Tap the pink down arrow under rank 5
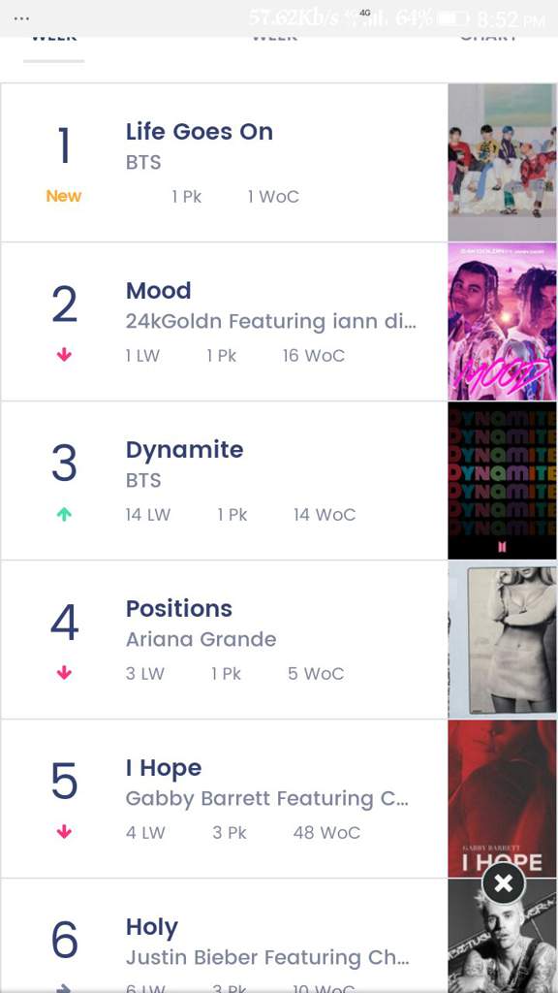The height and width of the screenshot is (993, 558). (64, 832)
